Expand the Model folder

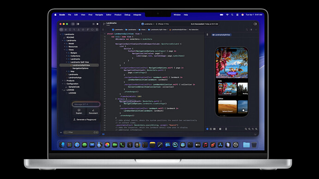point(64,44)
